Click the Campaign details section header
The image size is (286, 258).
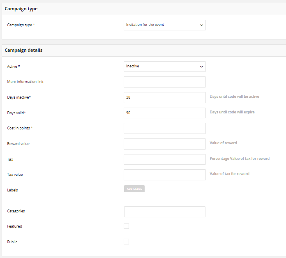[x=23, y=50]
